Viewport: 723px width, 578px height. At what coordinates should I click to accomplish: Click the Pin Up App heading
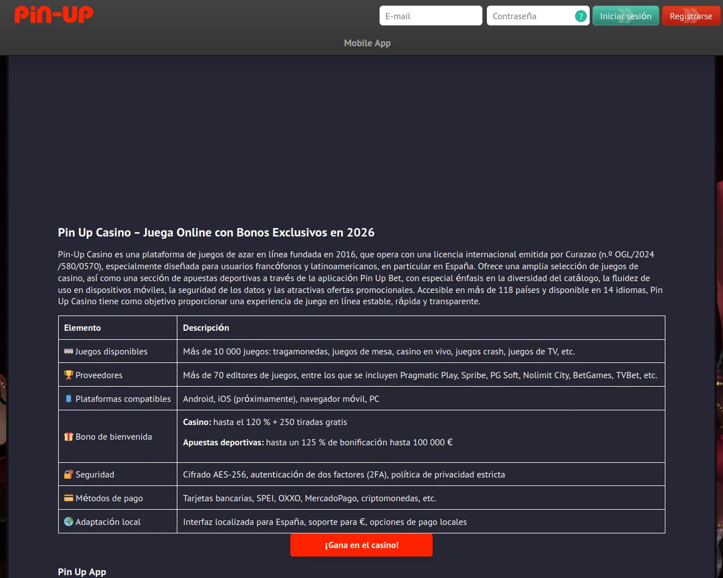[x=82, y=572]
